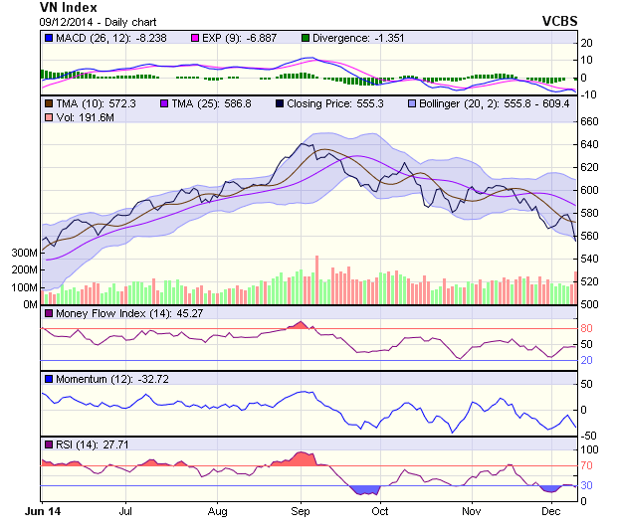Click the pink Vol legend swatch
This screenshot has width=617, height=532.
(x=49, y=118)
